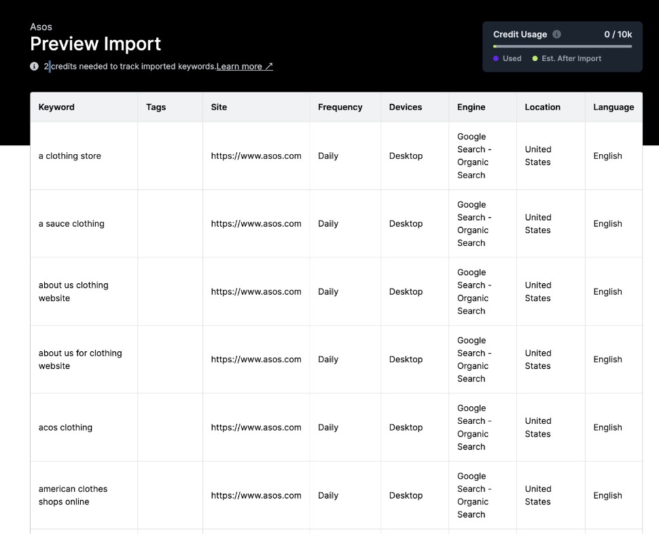Click the site URL in 'american clothes shops online' row
Image resolution: width=659 pixels, height=542 pixels.
256,495
